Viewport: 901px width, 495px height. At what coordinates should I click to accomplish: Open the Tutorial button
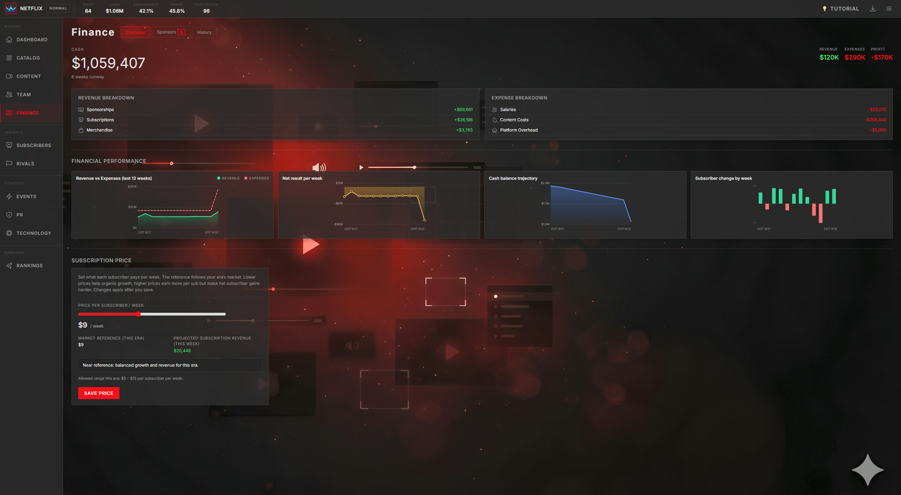840,9
